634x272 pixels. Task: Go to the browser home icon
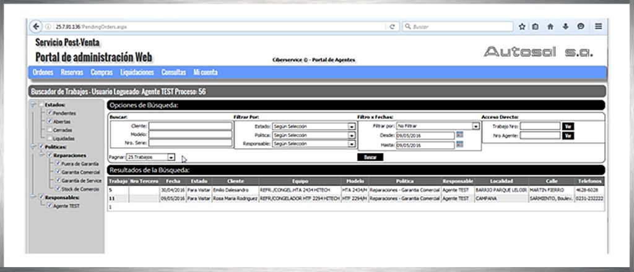550,27
